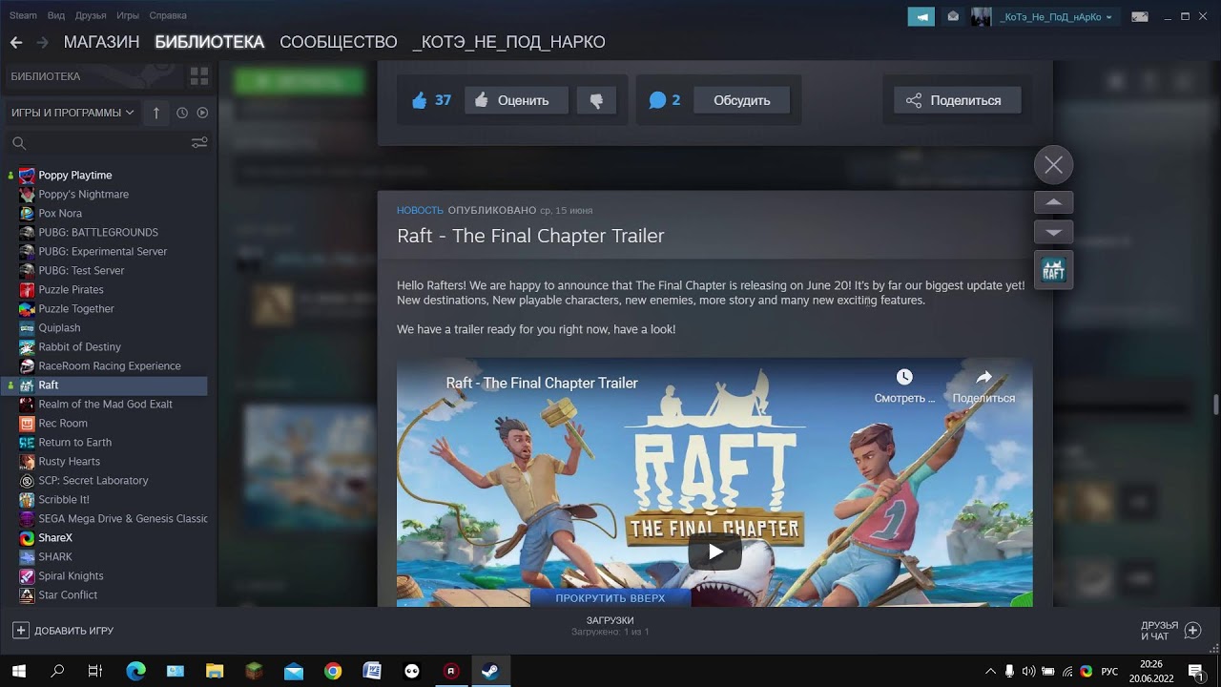The image size is (1221, 687).
Task: Open Chrome from taskbar
Action: pos(332,671)
